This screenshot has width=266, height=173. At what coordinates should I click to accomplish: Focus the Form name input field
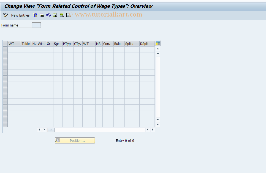(x=36, y=25)
